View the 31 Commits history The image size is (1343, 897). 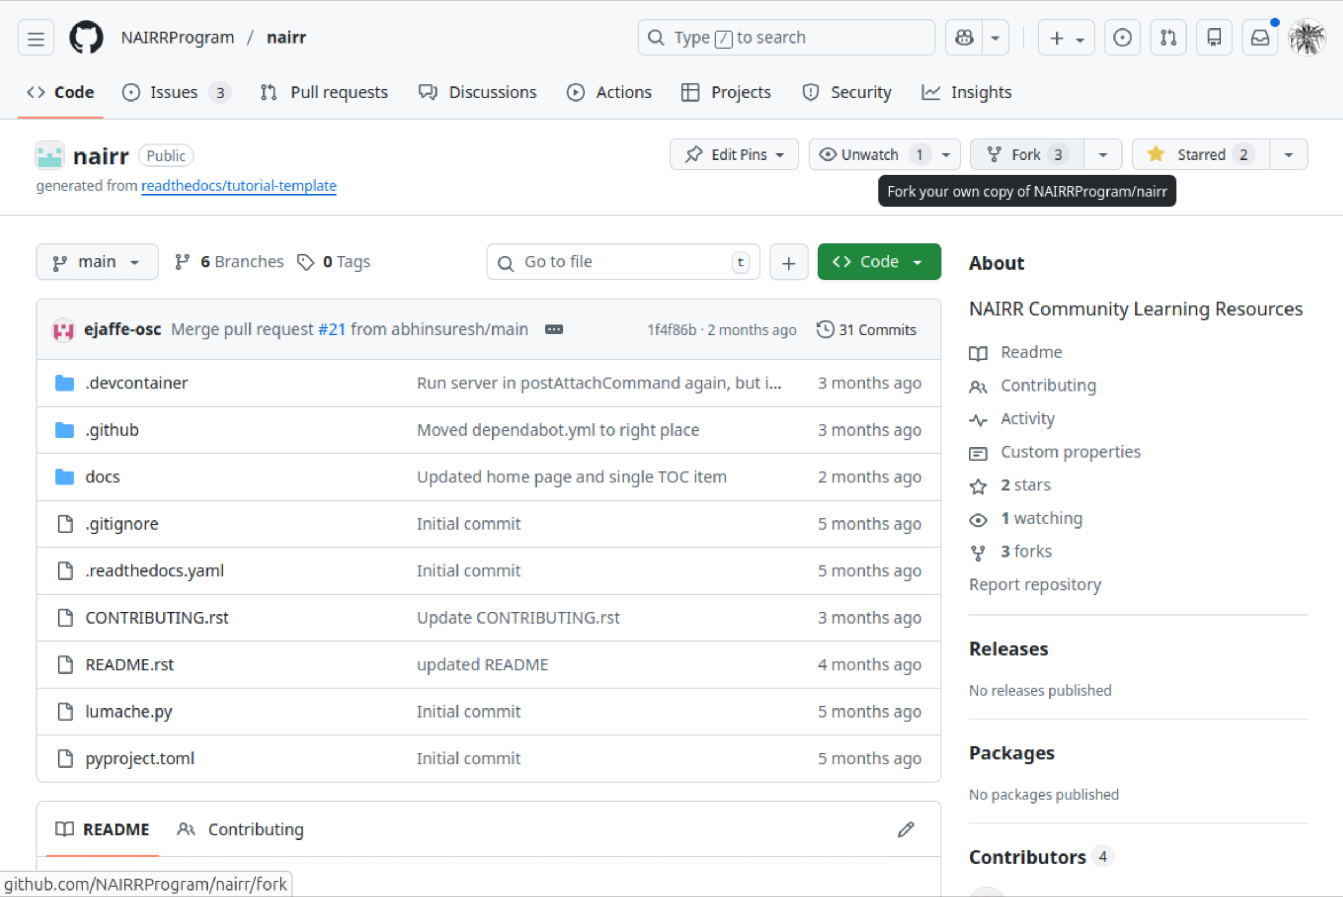coord(867,329)
